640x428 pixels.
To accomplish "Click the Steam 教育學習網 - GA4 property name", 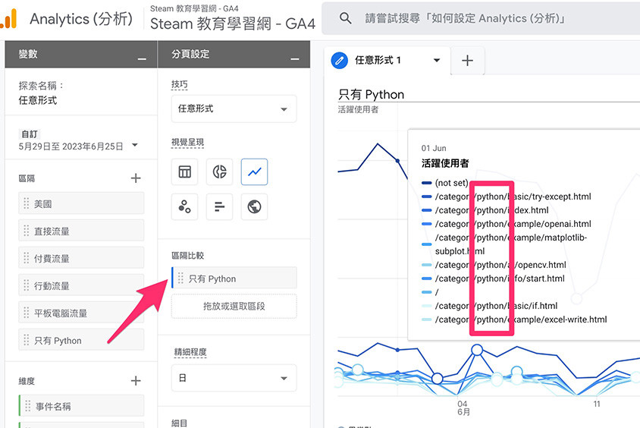I will (x=233, y=24).
